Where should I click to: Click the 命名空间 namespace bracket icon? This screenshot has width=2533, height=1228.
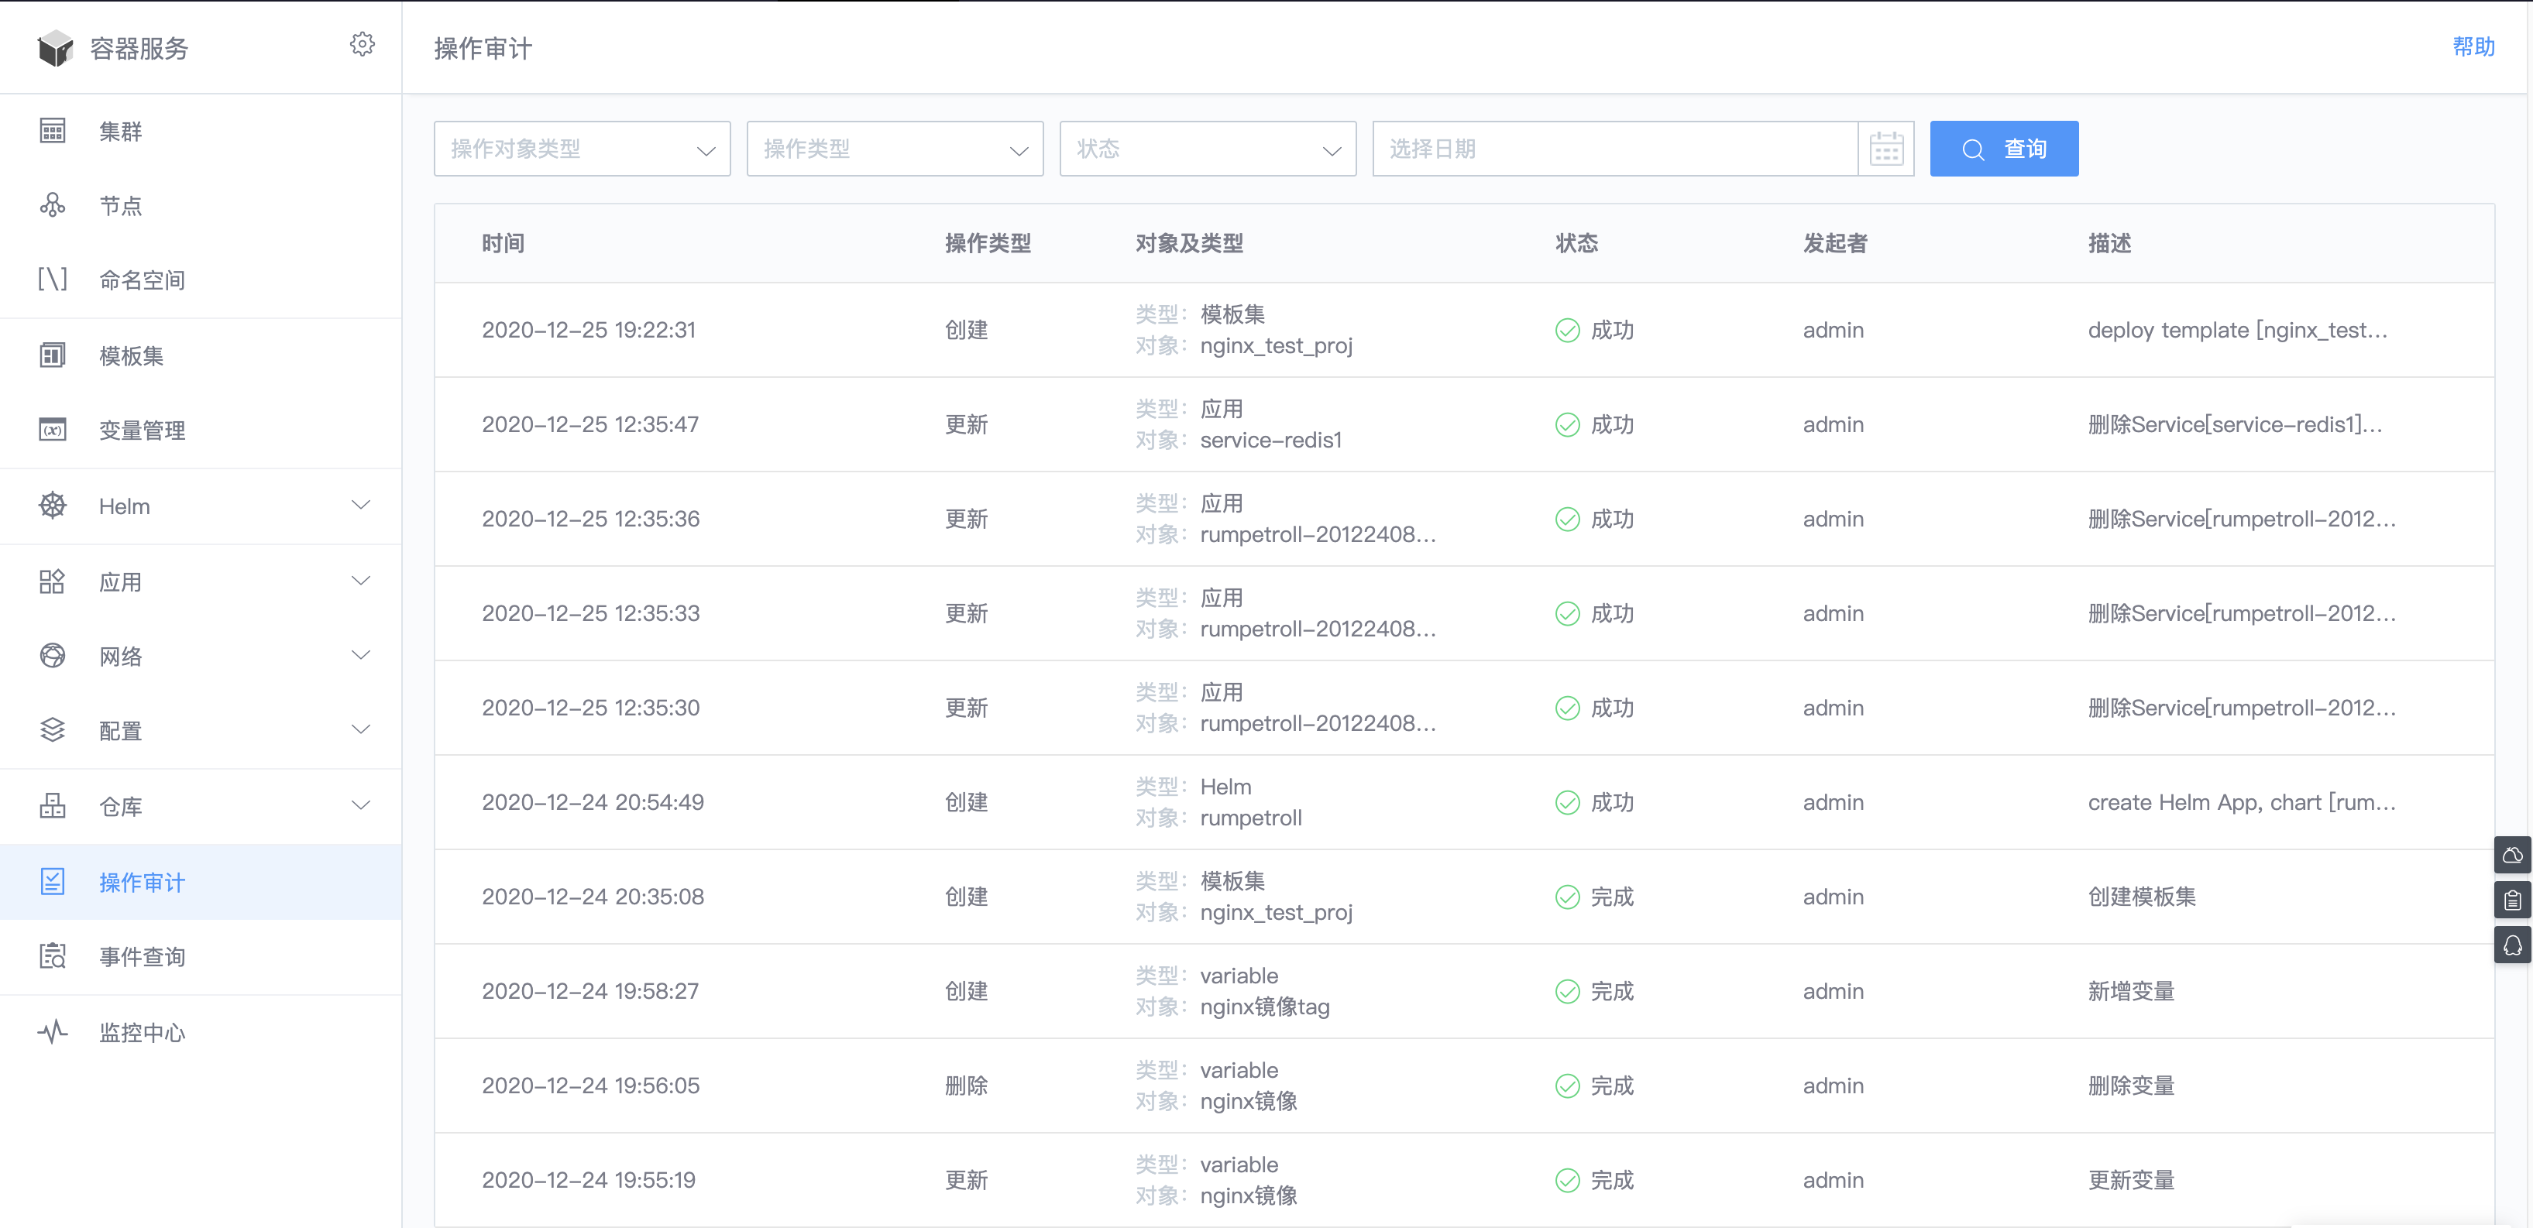pyautogui.click(x=52, y=280)
